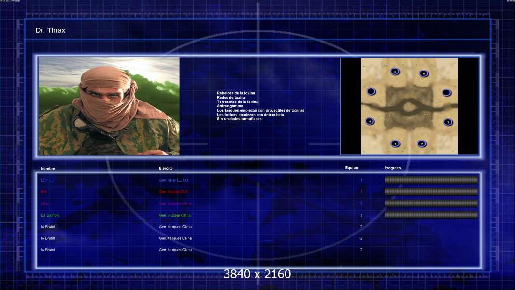The image size is (515, 290).
Task: Select start position marker 4 on map
Action: click(370, 121)
